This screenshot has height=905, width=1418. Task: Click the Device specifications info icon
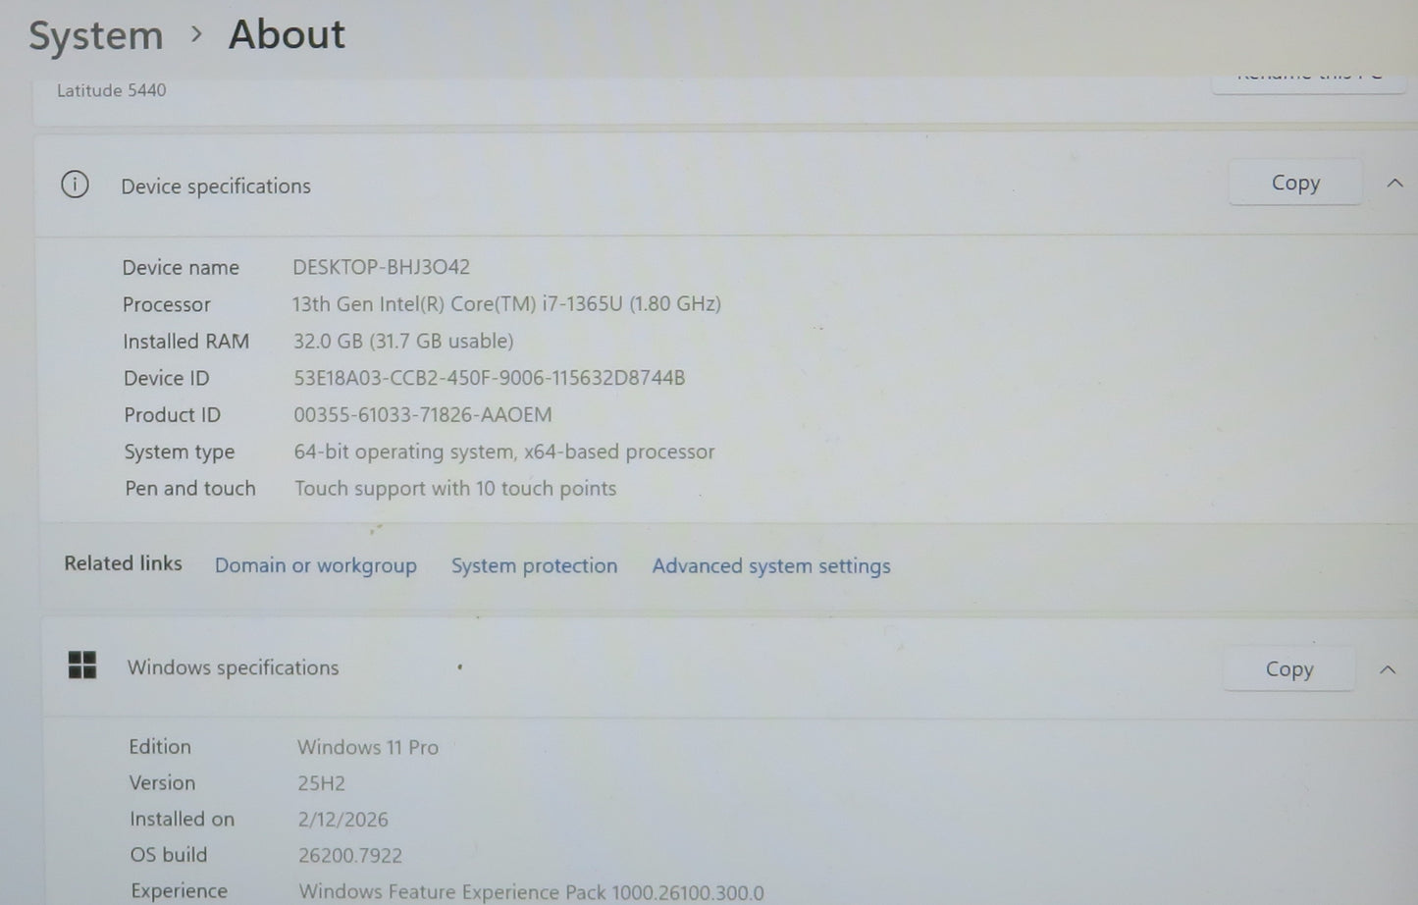click(x=75, y=185)
